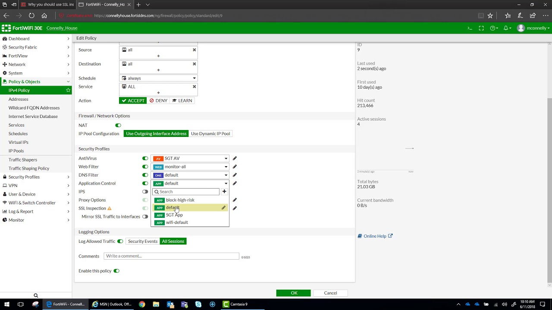Cancel the policy edit

click(330, 293)
